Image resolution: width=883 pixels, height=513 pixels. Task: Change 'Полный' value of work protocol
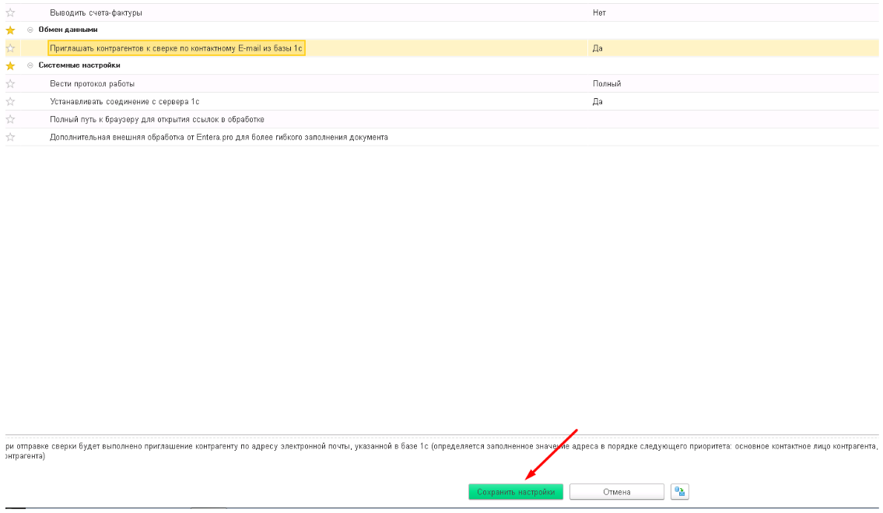pos(733,83)
